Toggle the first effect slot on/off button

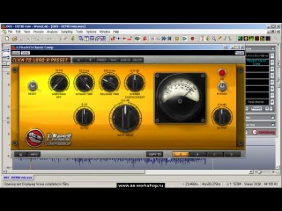pyautogui.click(x=272, y=56)
